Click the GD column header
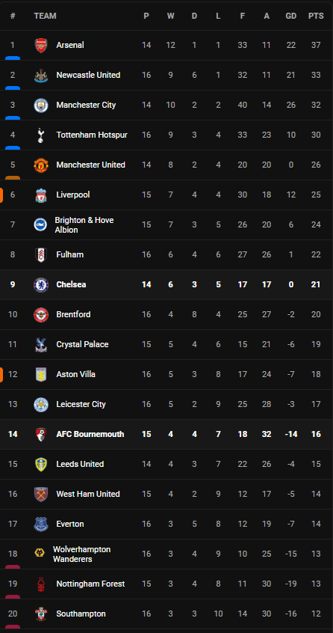This screenshot has width=333, height=633. (x=291, y=16)
